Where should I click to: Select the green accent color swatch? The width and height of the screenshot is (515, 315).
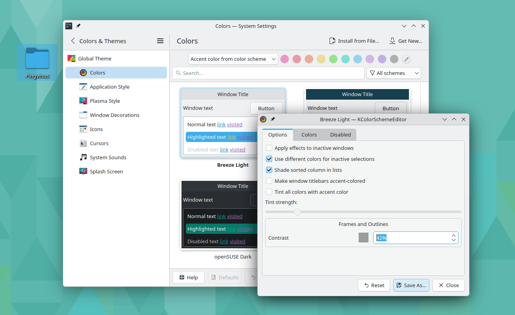click(333, 59)
